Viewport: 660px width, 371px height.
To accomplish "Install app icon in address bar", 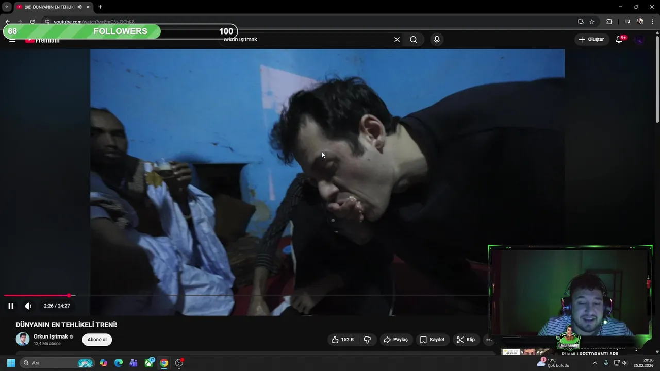I will point(581,22).
